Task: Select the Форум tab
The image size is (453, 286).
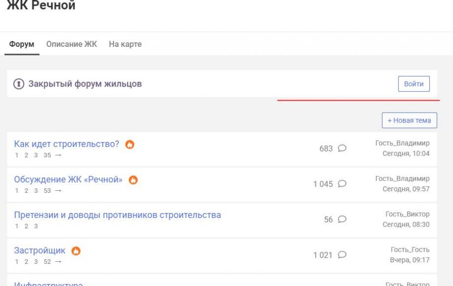Action: (x=22, y=44)
